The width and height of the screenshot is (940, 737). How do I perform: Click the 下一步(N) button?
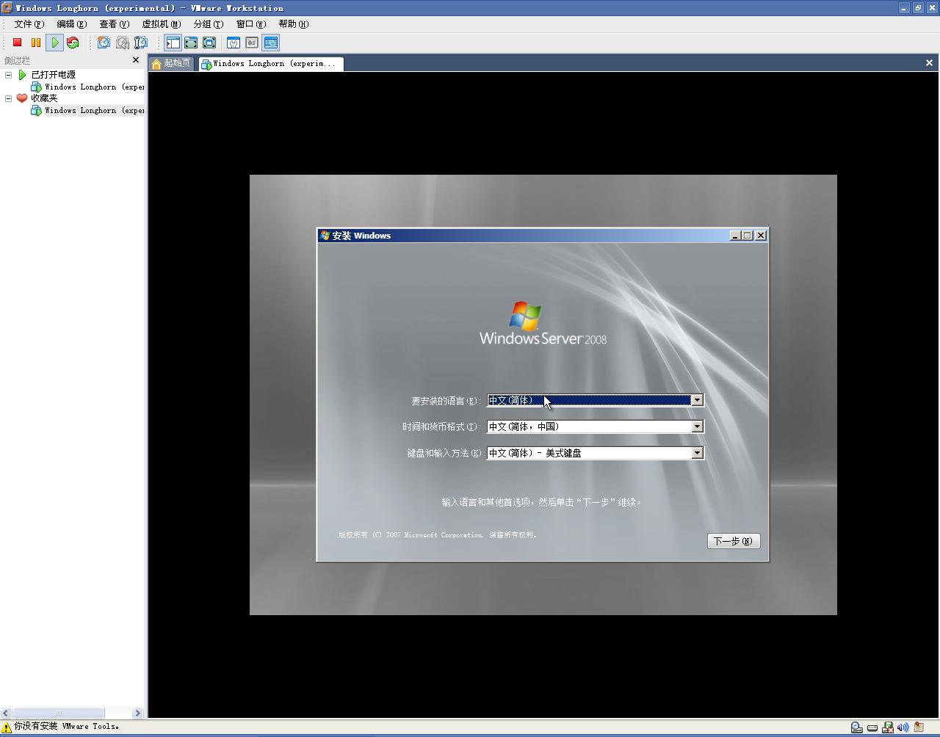[734, 541]
